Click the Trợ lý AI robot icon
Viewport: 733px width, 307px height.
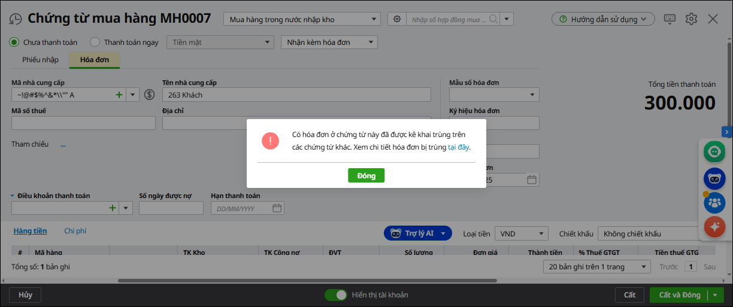tap(395, 233)
